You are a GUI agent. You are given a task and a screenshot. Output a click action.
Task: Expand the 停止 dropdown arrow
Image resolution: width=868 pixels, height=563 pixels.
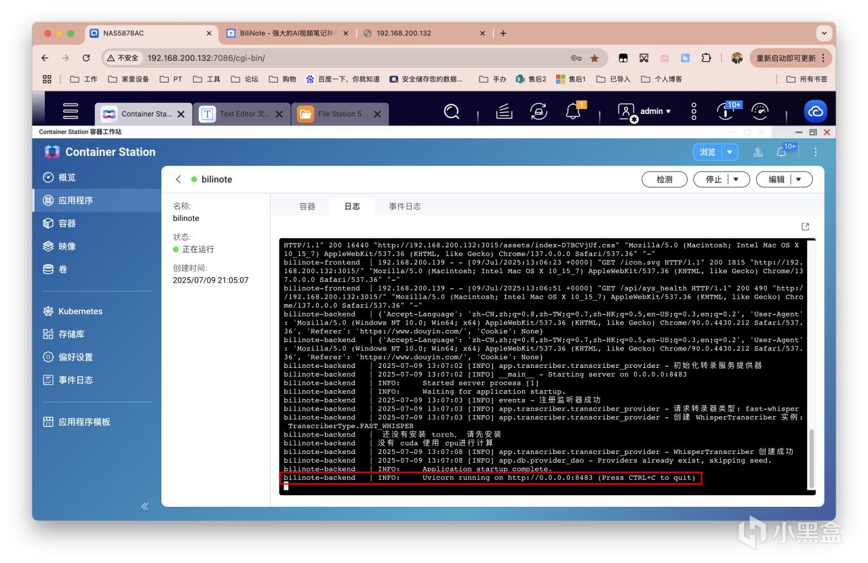[x=737, y=180]
